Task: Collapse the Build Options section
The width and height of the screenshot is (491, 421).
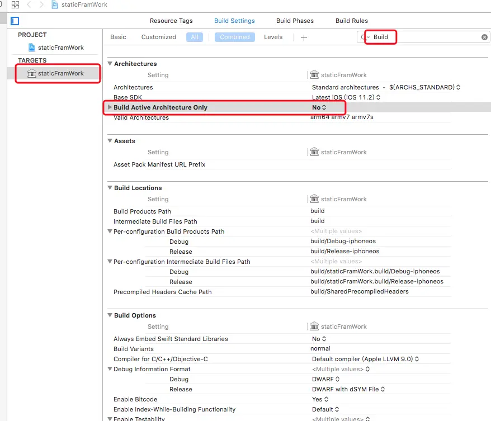Action: [x=110, y=315]
